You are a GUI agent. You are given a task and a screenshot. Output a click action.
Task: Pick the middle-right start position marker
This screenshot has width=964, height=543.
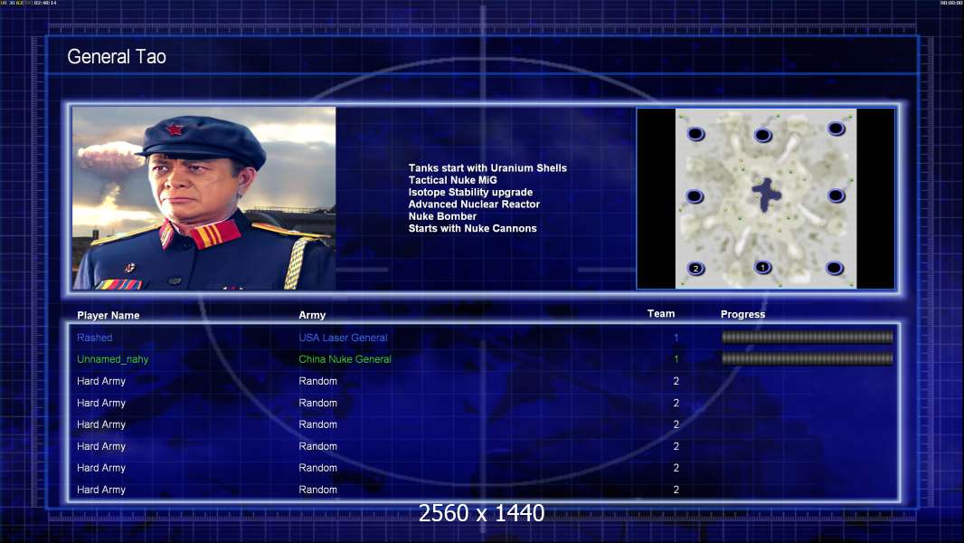tap(836, 195)
